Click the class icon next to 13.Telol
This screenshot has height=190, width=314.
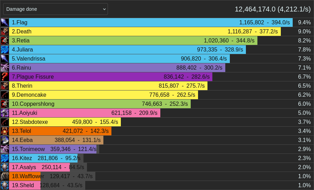click(x=5, y=131)
